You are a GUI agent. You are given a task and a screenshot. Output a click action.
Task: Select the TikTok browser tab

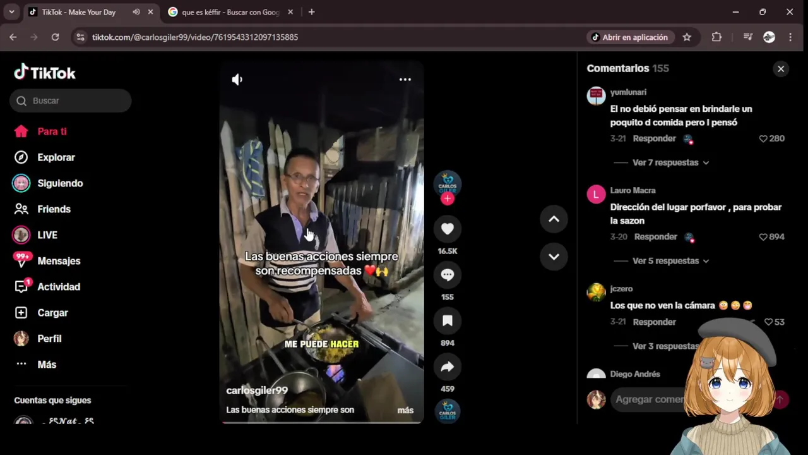coord(78,12)
